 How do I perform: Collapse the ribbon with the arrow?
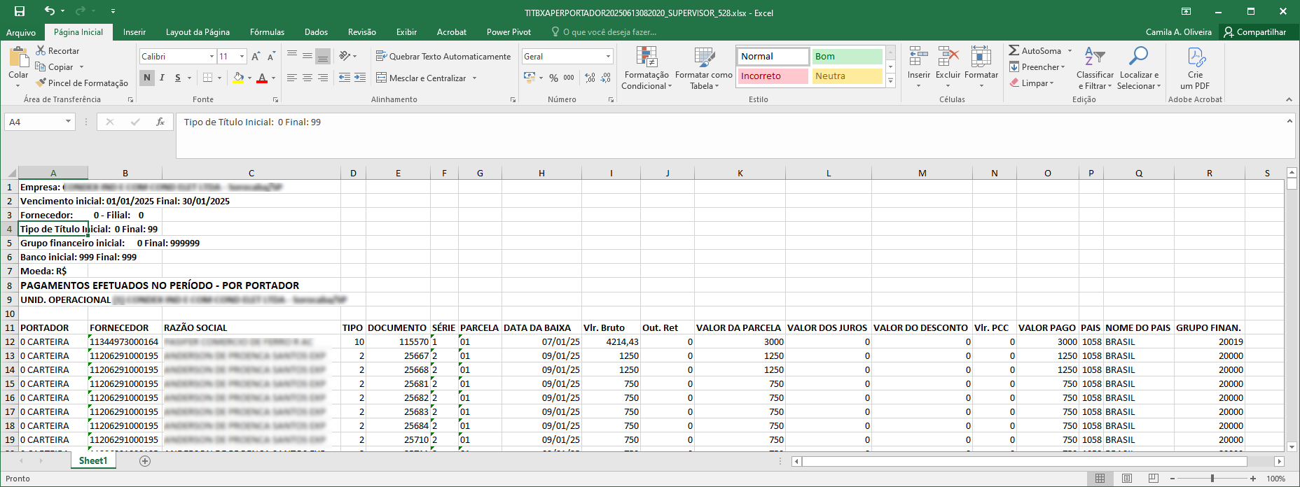click(x=1289, y=100)
